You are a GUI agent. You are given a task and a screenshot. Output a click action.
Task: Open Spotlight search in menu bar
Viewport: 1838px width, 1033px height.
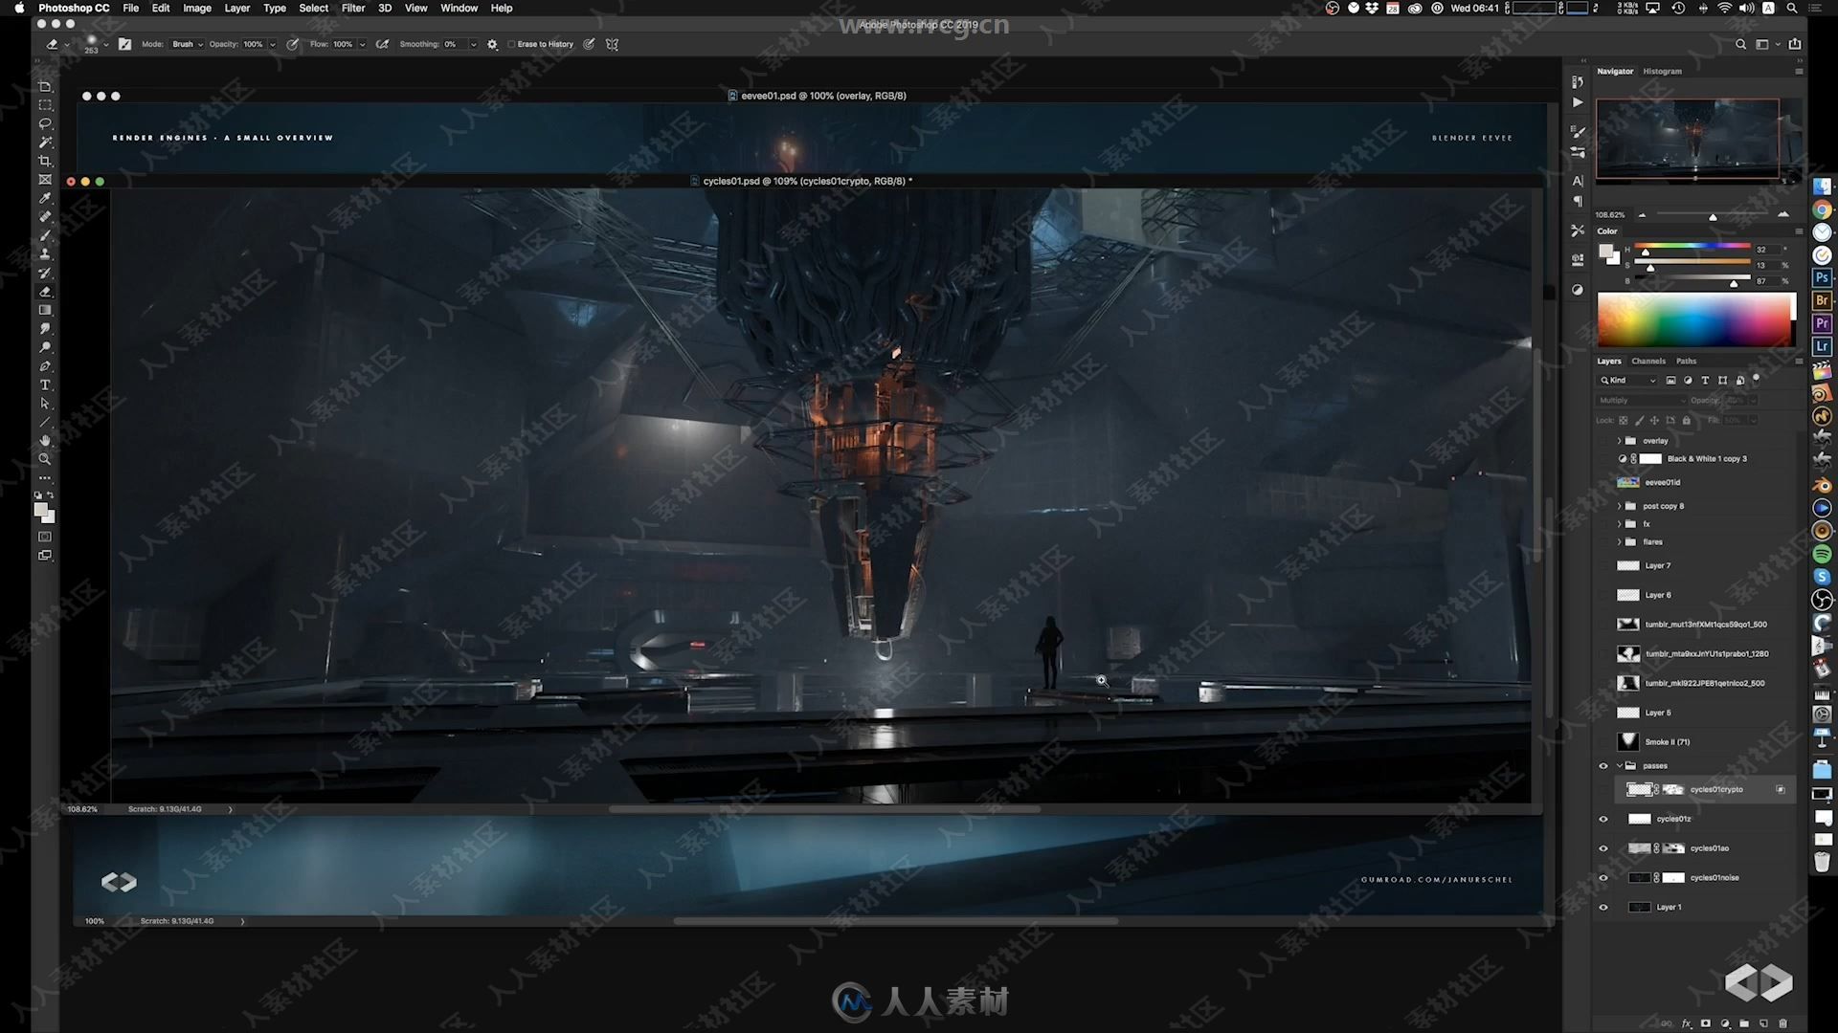pyautogui.click(x=1791, y=8)
